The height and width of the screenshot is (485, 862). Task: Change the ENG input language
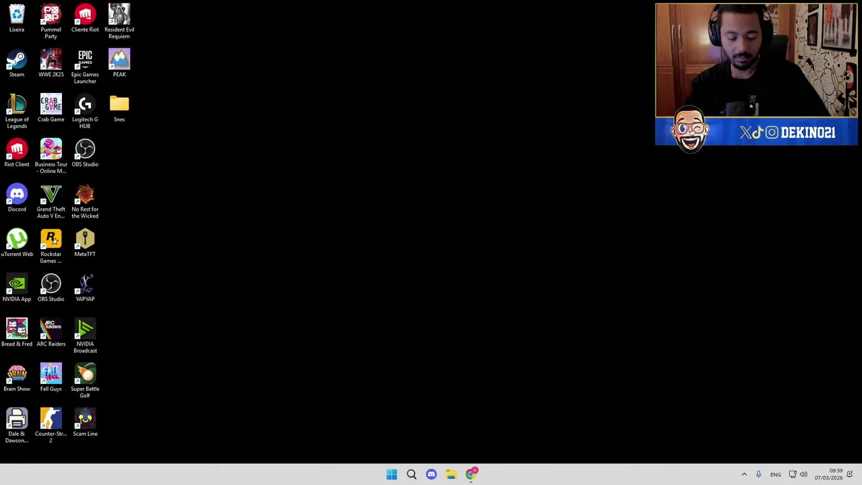[776, 475]
